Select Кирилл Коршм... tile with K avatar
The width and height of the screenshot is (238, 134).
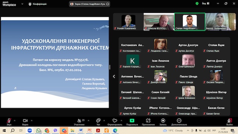(x=132, y=61)
